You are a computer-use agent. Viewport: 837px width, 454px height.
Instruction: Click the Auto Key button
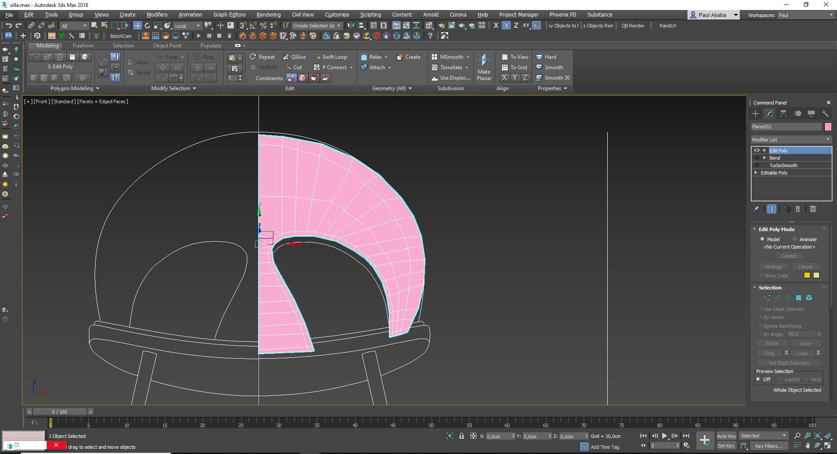tap(726, 436)
